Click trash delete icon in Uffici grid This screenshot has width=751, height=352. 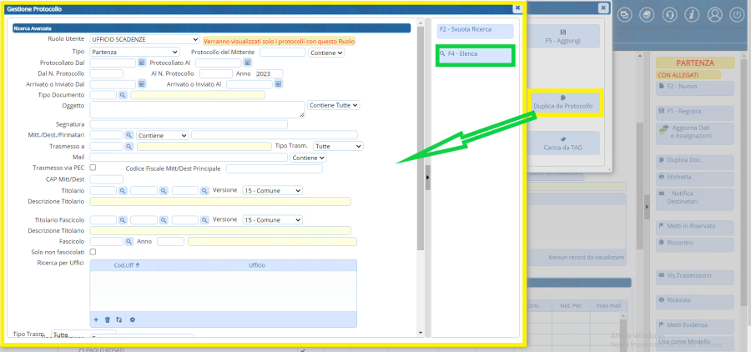pos(108,319)
